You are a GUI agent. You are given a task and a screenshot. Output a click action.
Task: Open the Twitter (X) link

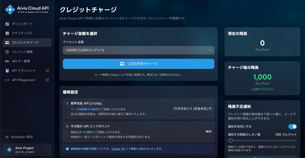point(118,149)
